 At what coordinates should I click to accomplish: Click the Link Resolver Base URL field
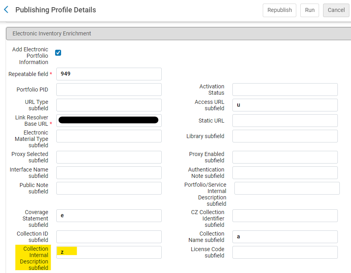109,121
